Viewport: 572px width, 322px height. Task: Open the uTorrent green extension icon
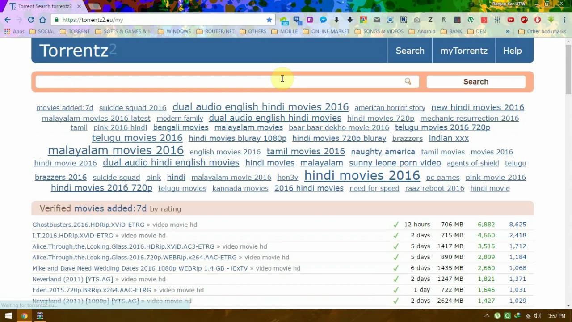[471, 20]
